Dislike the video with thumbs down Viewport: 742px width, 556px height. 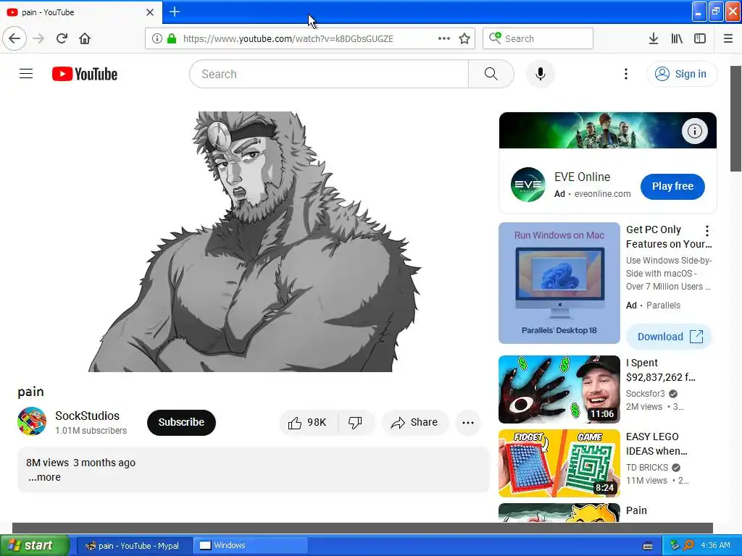tap(355, 422)
